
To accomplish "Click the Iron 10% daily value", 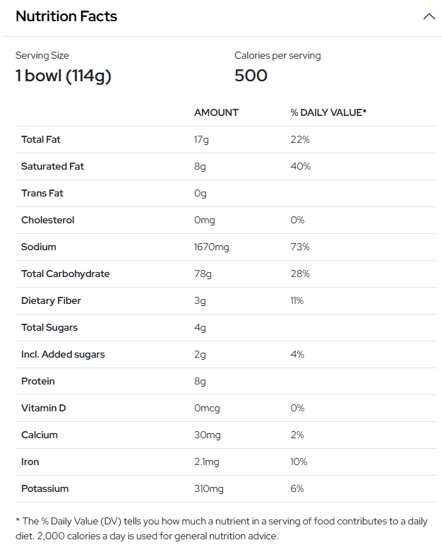I will click(299, 462).
